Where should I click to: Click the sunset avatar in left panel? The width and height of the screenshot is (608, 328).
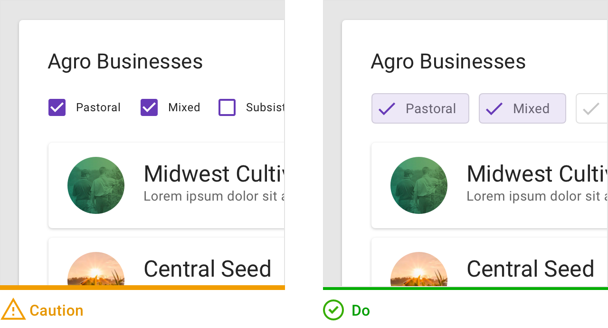96,269
